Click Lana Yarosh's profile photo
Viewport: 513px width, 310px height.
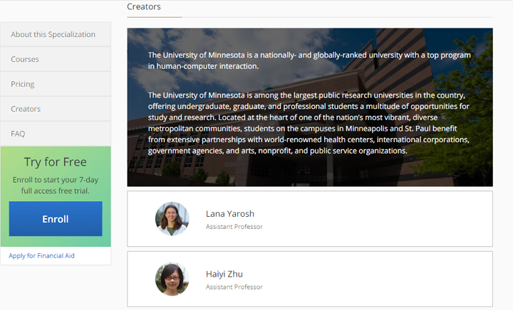click(x=172, y=219)
